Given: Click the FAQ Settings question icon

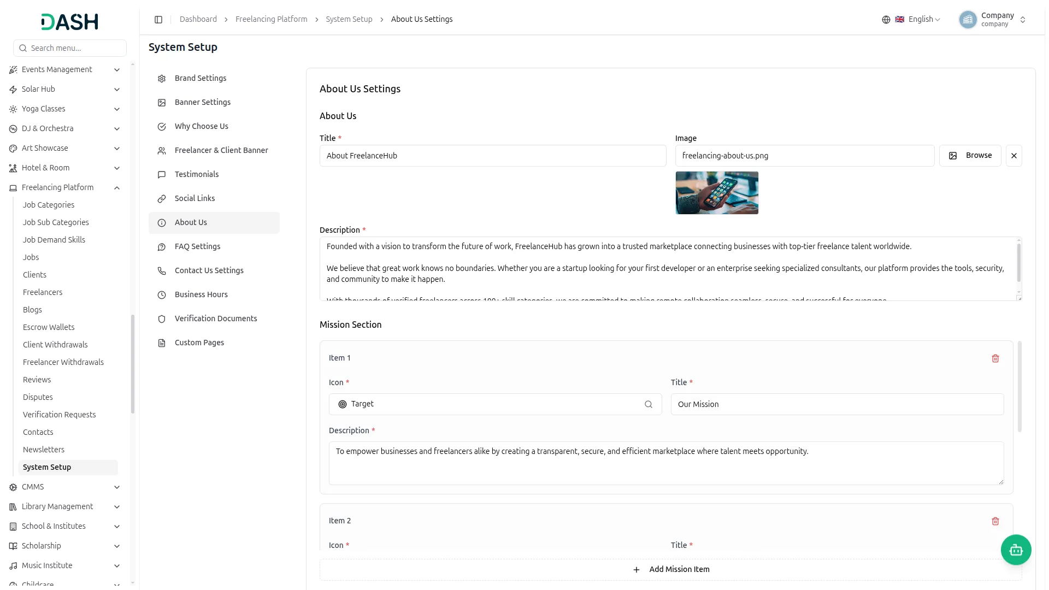Looking at the screenshot, I should (162, 247).
